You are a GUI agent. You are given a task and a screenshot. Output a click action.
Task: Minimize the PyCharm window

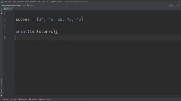180,2
